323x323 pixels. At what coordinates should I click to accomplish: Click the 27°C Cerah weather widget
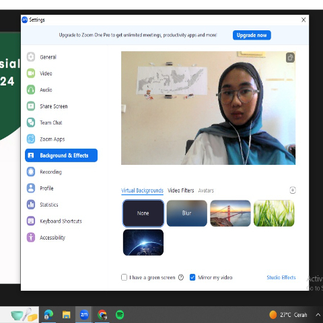tap(288, 315)
